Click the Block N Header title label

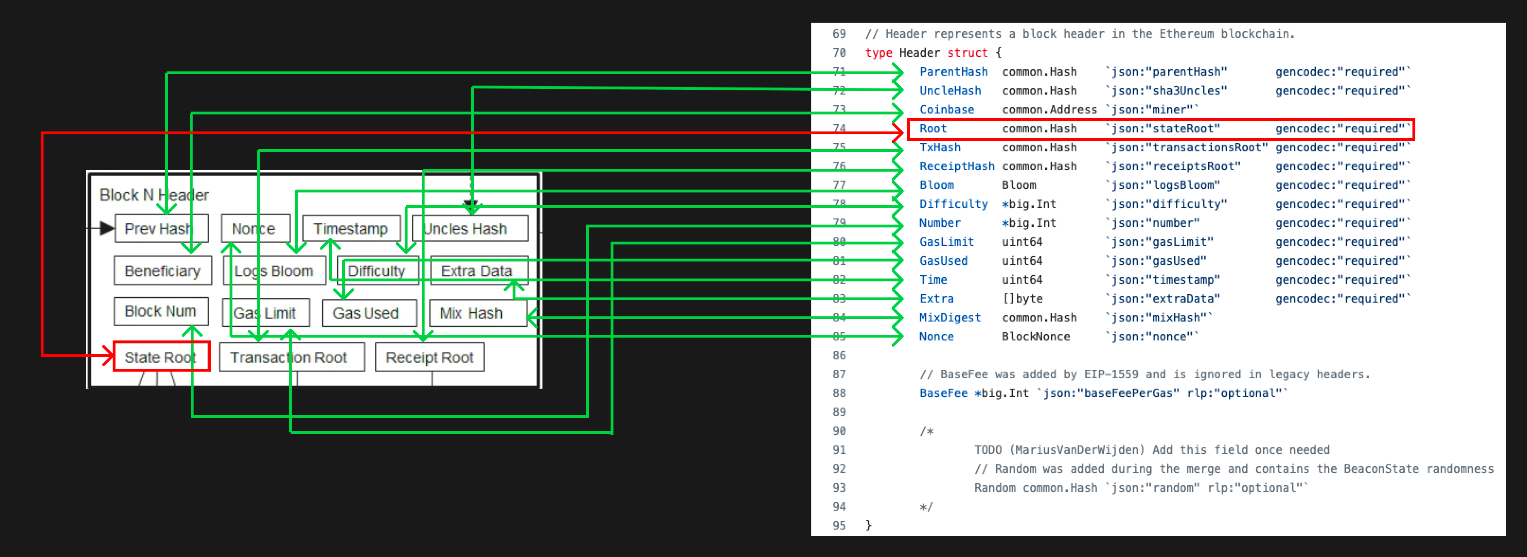(x=153, y=194)
